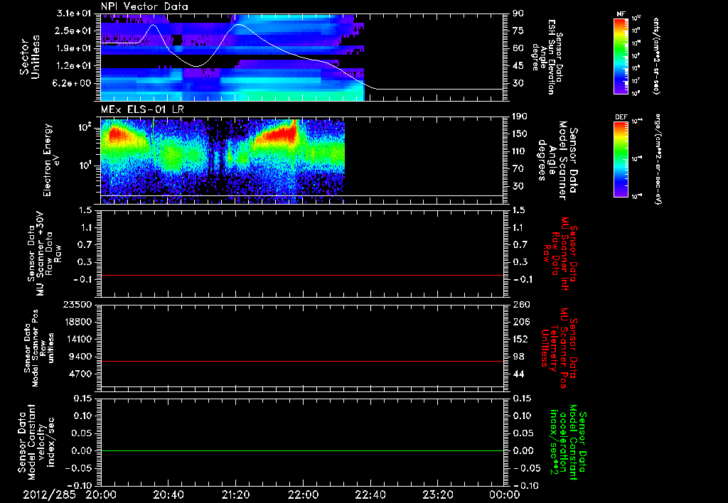Click the 98 telemetry tick label
The image size is (728, 503).
pos(518,357)
